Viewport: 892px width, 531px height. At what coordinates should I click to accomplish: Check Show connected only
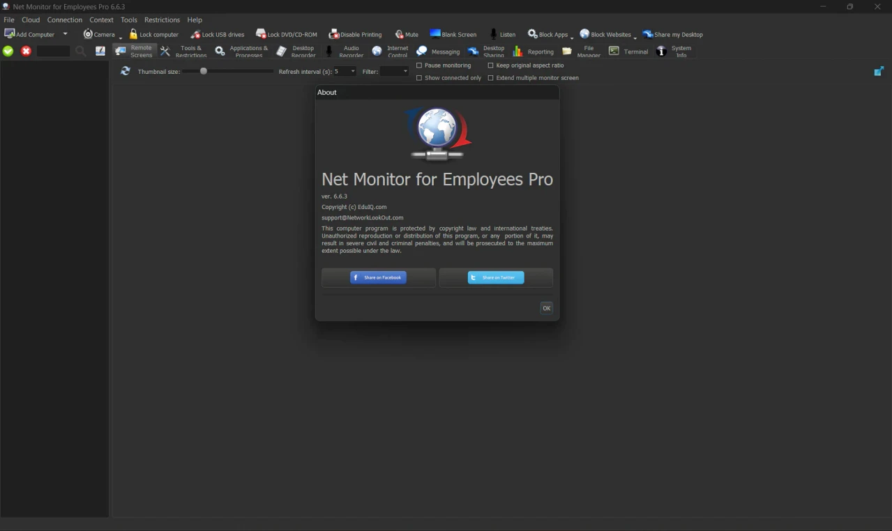pyautogui.click(x=419, y=78)
